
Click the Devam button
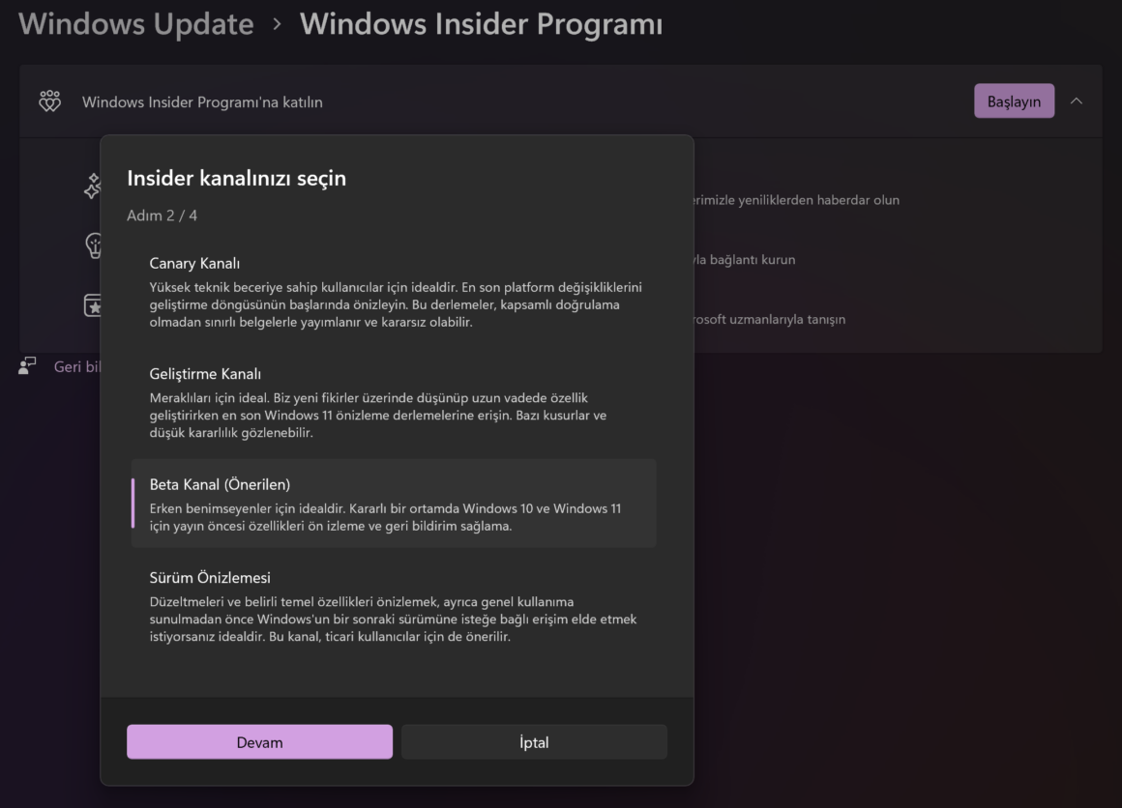click(x=260, y=742)
